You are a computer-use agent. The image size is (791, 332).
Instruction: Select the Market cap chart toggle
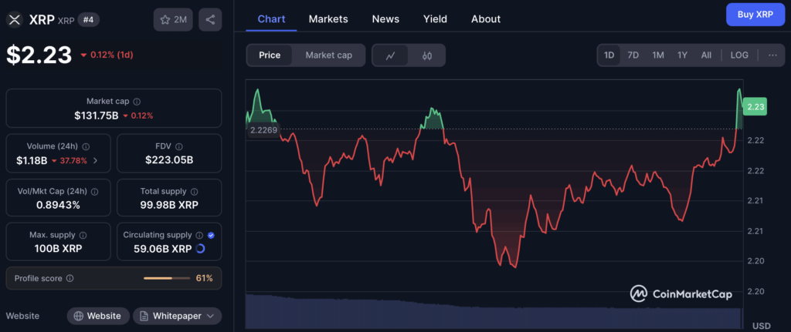coord(328,55)
